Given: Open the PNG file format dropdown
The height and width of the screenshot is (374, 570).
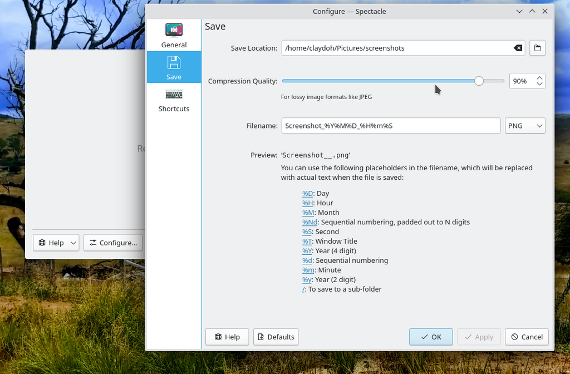Looking at the screenshot, I should pos(525,126).
